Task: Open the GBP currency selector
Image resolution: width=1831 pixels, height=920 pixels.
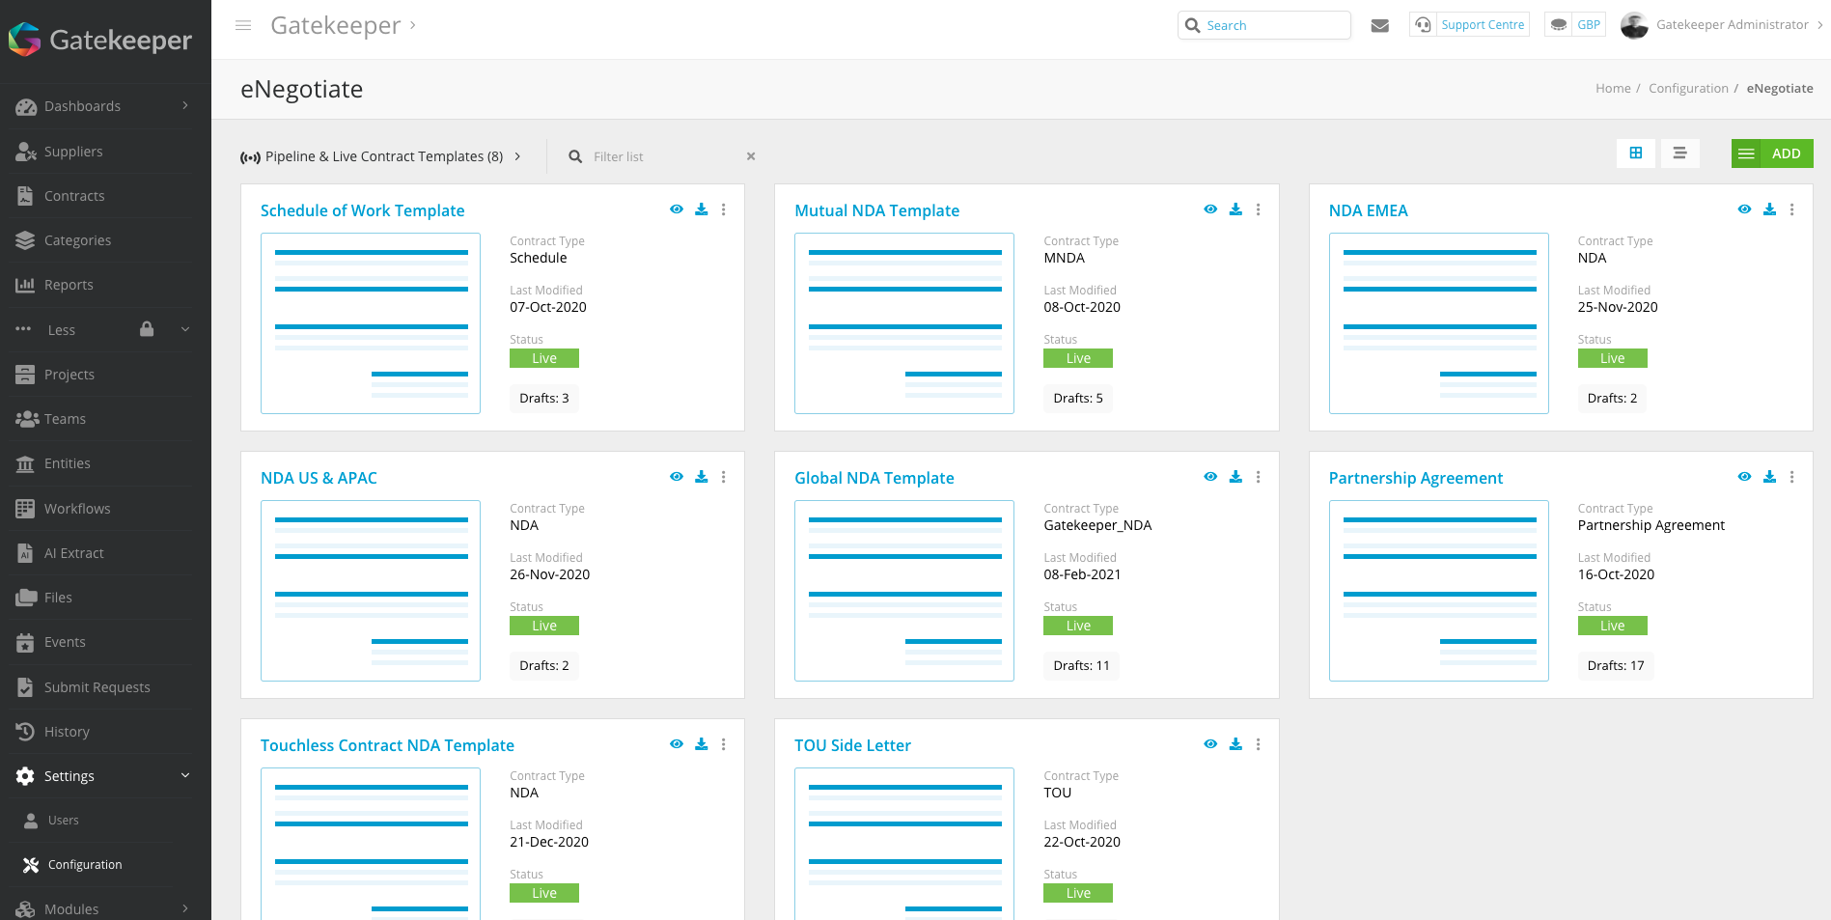Action: point(1575,25)
